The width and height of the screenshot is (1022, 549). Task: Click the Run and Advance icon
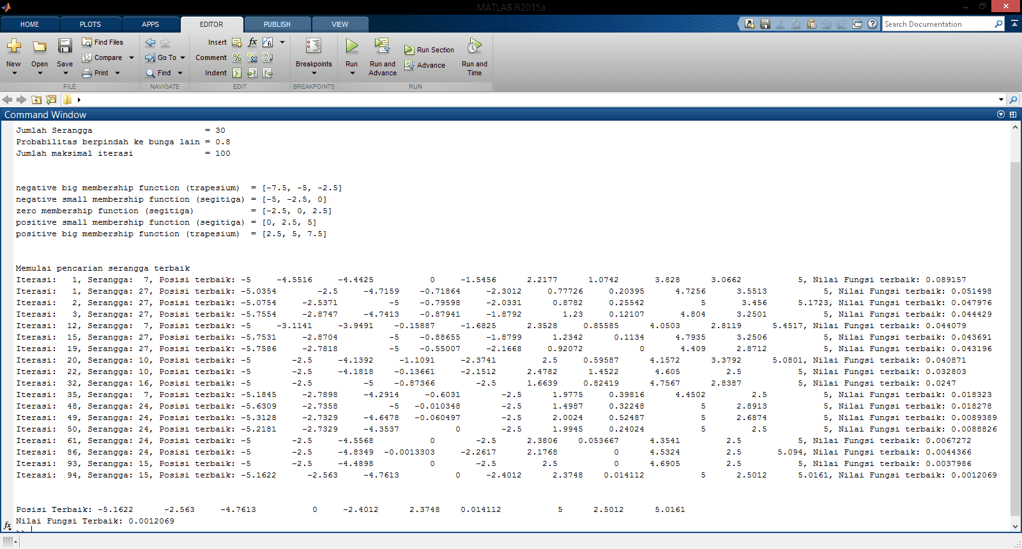(x=382, y=46)
